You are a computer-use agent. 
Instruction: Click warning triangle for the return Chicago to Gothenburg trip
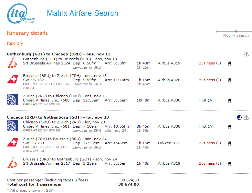tap(246, 117)
